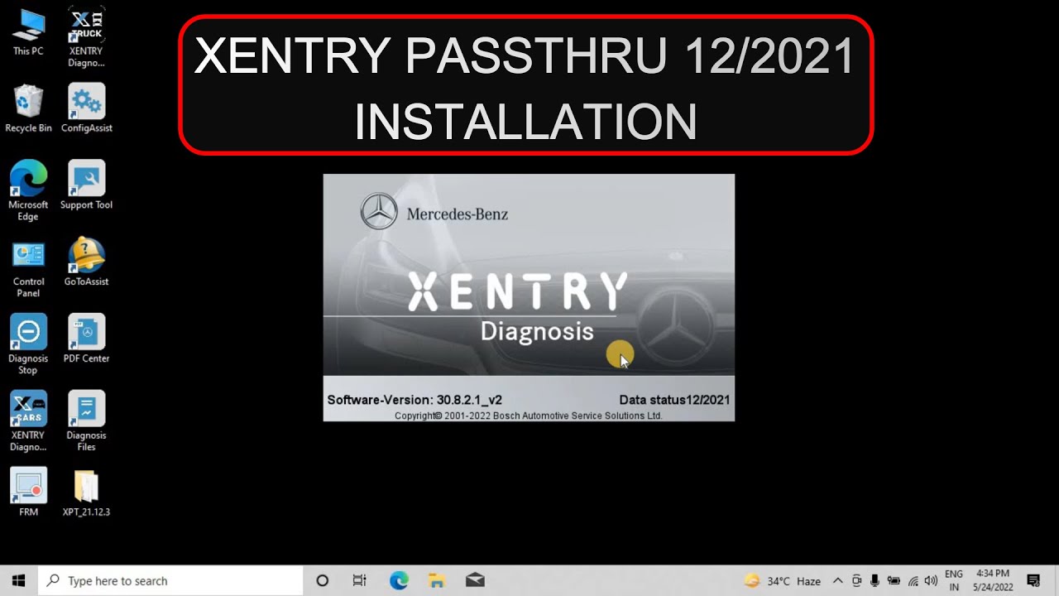The height and width of the screenshot is (596, 1059).
Task: Select the XENTRY Diagnosis Cars shortcut
Action: 28,421
